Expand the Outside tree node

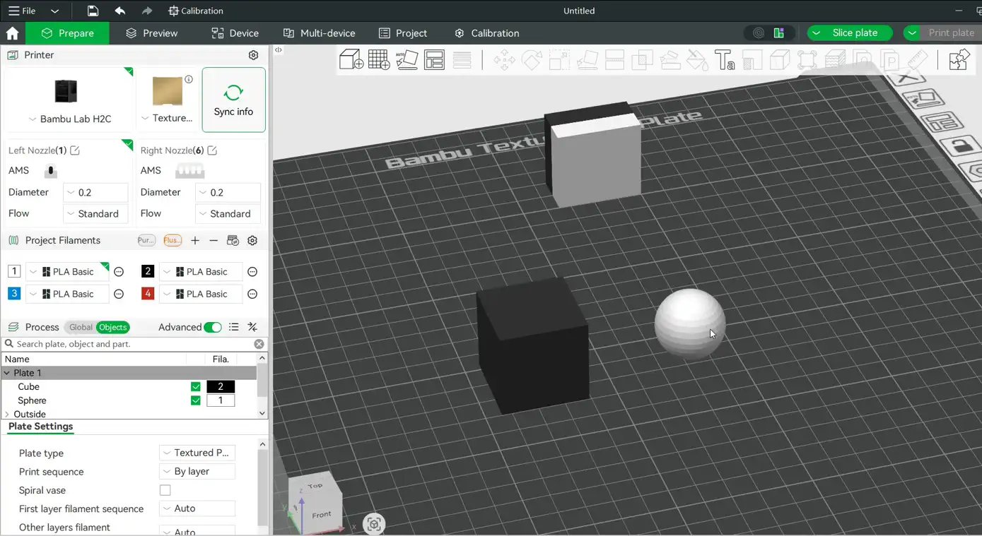[x=7, y=415]
